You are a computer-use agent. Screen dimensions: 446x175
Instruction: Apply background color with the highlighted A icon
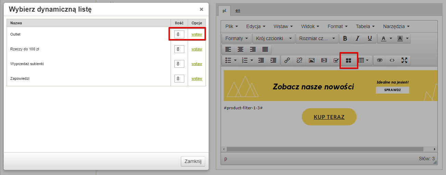click(x=400, y=38)
